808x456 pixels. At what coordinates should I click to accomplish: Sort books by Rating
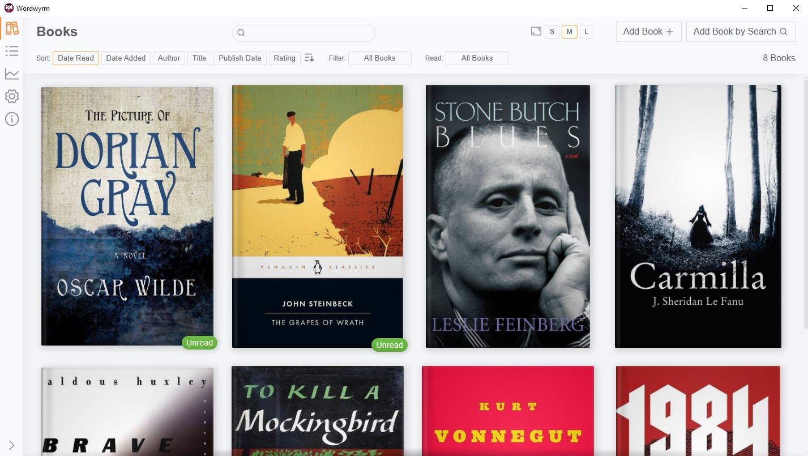pos(284,58)
